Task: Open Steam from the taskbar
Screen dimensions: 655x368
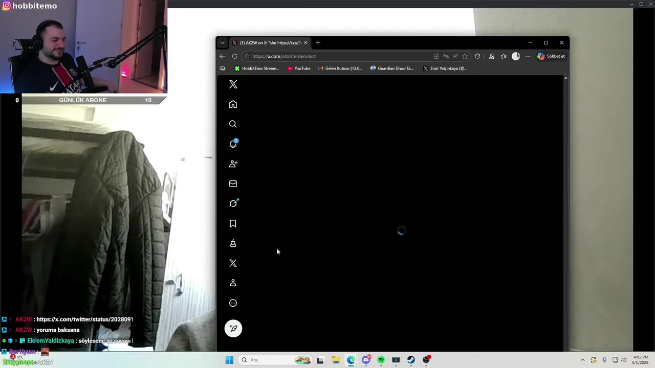Action: point(411,360)
